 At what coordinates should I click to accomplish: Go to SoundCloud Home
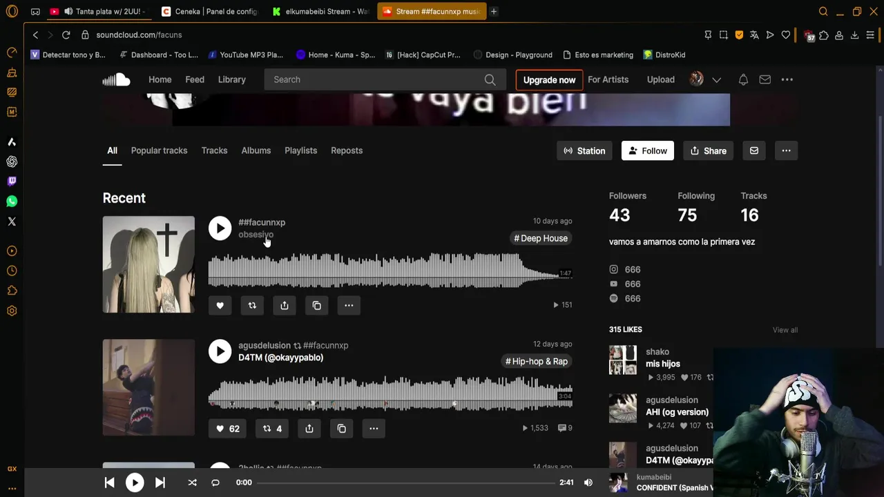click(160, 79)
